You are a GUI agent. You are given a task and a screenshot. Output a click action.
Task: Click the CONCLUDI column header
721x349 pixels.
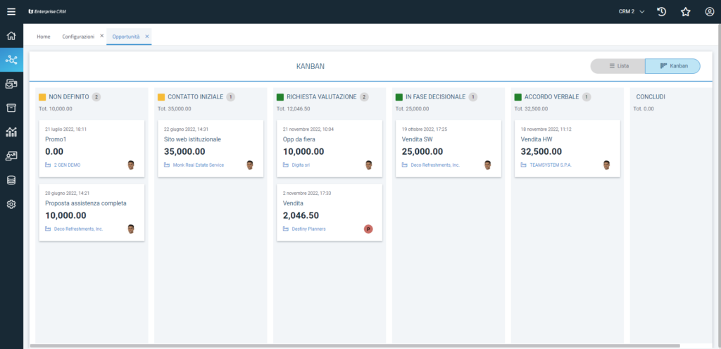651,97
